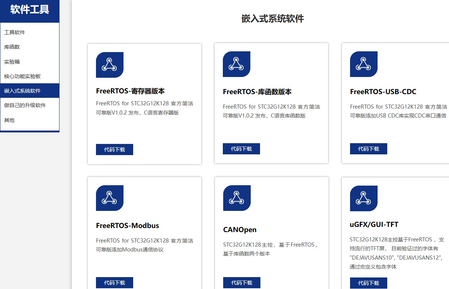Download code for FreeRTOS-库函数版本

click(x=241, y=149)
